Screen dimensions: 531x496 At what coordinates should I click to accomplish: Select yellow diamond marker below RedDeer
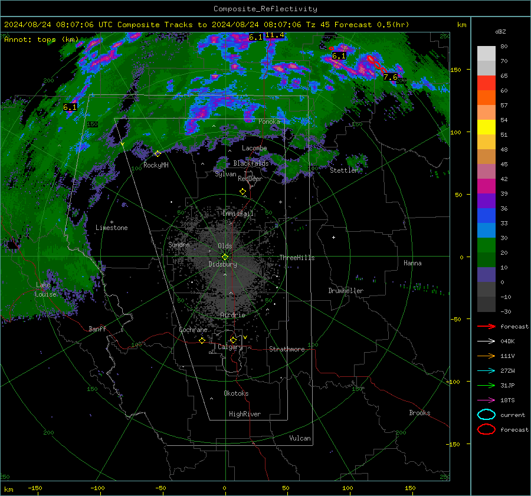[242, 192]
